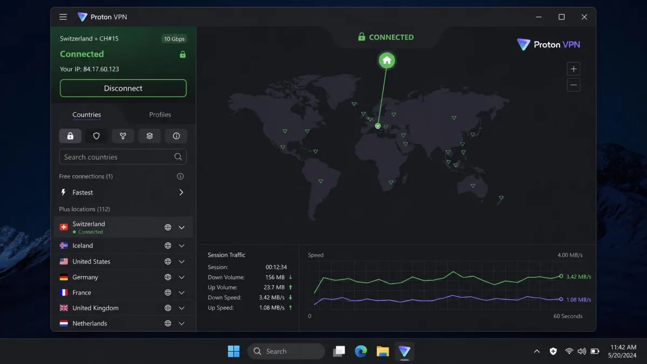Image resolution: width=647 pixels, height=364 pixels.
Task: Select Netherlands in the country list
Action: pos(123,324)
